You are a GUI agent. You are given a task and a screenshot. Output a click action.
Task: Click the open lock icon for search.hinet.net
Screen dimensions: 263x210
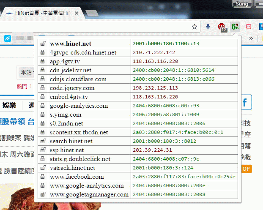click(x=43, y=141)
